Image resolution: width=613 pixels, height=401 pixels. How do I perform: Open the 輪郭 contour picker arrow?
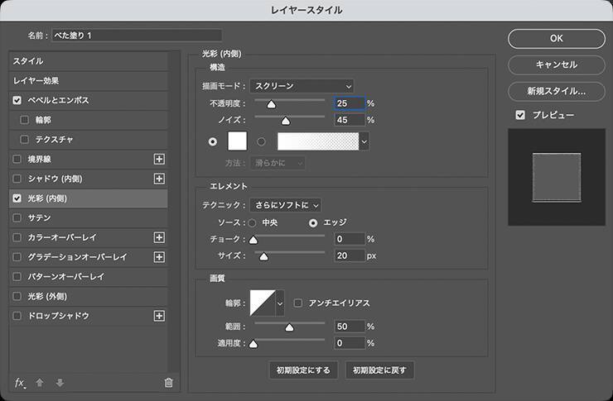point(280,303)
